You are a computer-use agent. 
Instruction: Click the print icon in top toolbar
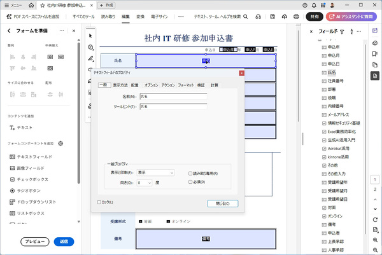296,17
